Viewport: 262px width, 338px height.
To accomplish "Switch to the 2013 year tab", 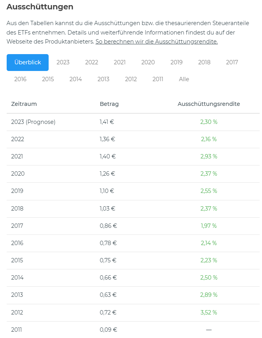I will click(x=104, y=79).
